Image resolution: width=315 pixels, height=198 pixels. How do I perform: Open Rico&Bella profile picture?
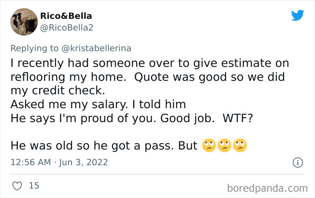click(x=24, y=22)
